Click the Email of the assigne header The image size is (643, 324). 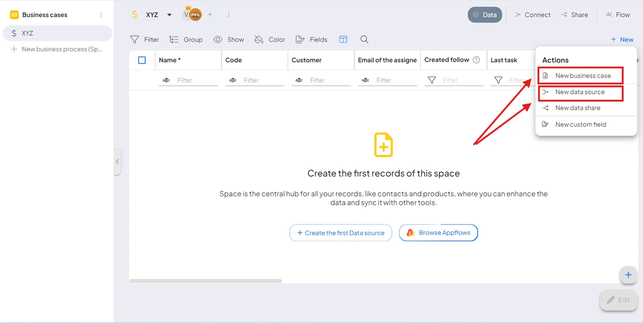pos(387,60)
